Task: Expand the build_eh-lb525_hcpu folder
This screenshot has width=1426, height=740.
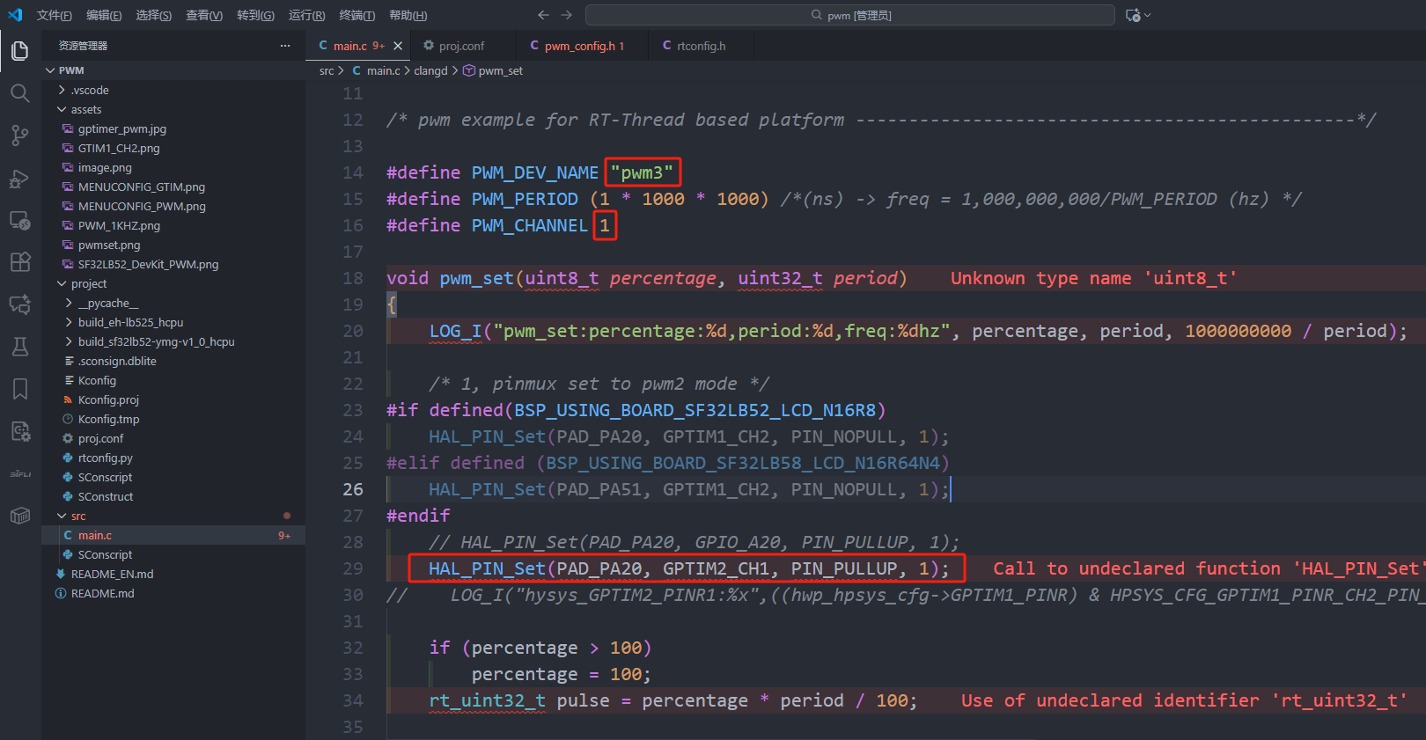Action: (130, 323)
